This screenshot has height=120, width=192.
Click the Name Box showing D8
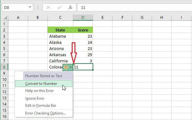point(18,7)
